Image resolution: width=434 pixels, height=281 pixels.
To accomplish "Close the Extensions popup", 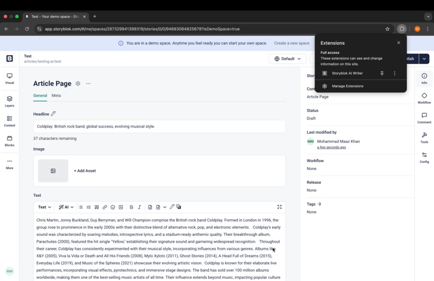I will [x=398, y=42].
